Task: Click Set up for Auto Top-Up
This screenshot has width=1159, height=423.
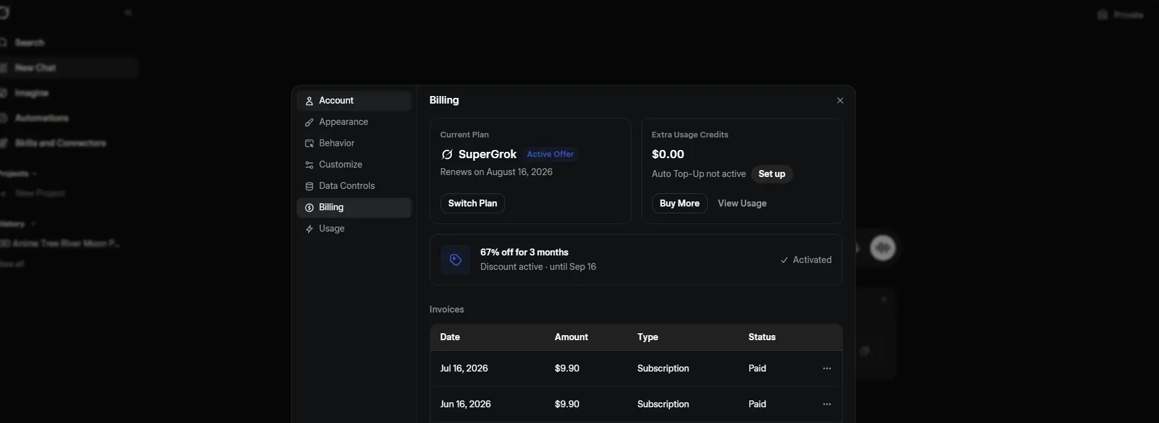Action: click(x=772, y=174)
